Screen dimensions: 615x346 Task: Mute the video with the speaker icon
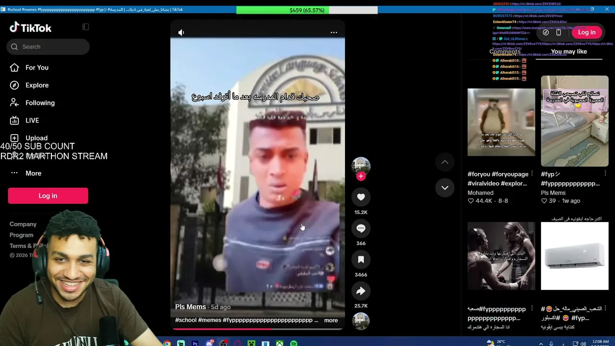(x=181, y=32)
